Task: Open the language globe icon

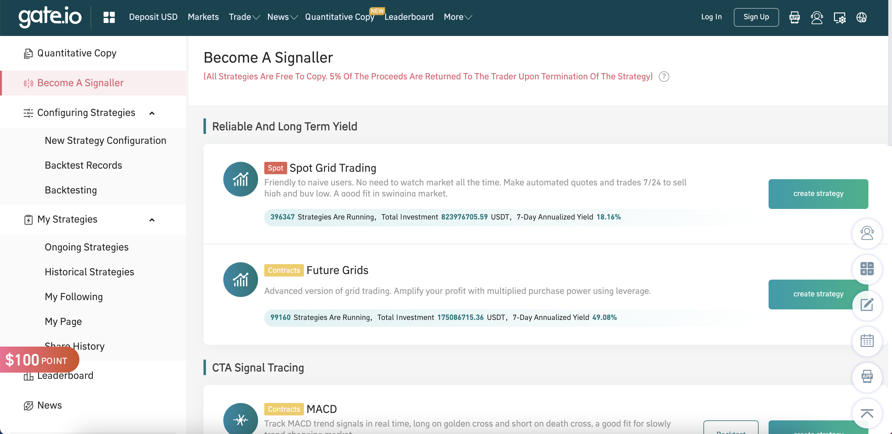Action: pos(862,17)
